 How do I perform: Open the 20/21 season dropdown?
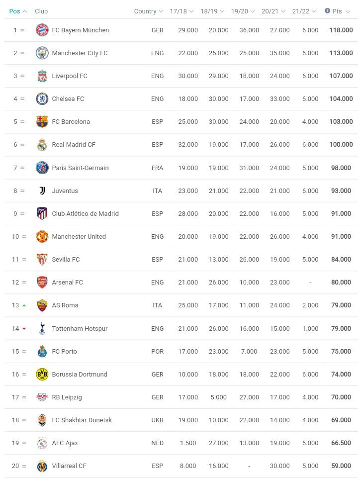273,10
